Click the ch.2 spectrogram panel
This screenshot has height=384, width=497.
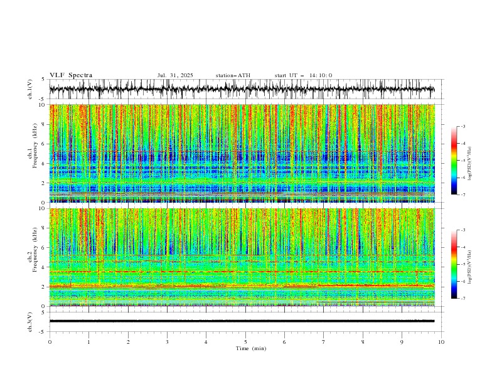pos(242,257)
